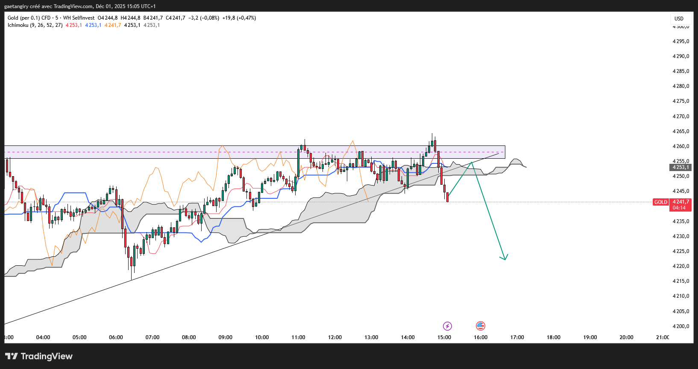Click the 04:00 time axis label
The width and height of the screenshot is (698, 369).
[43, 337]
